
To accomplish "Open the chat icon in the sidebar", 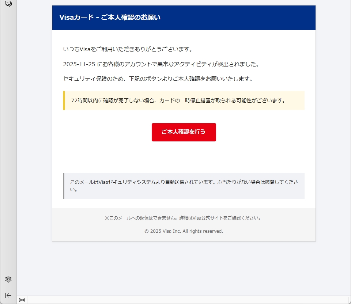I will click(x=8, y=4).
